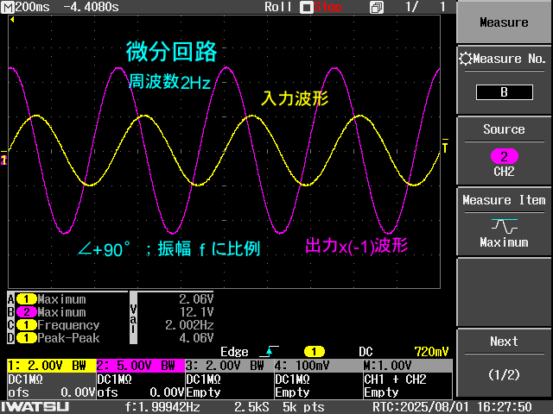The image size is (553, 414).
Task: Select the pink CH2 source badge
Action: tap(504, 156)
